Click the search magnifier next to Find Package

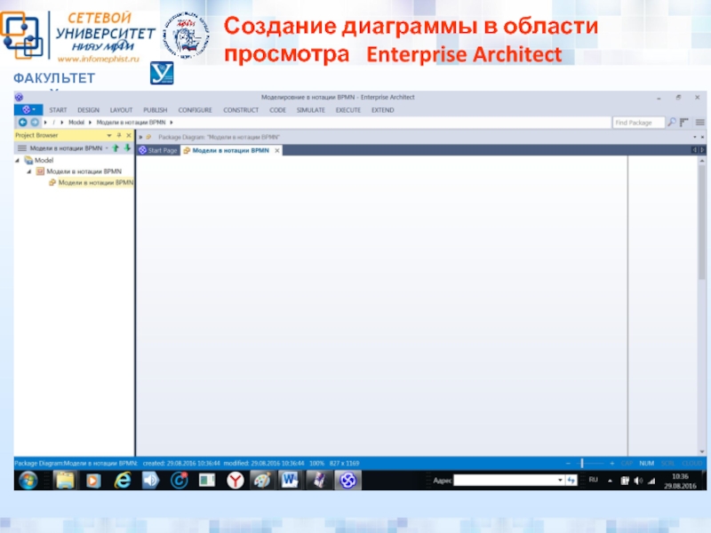click(x=672, y=123)
